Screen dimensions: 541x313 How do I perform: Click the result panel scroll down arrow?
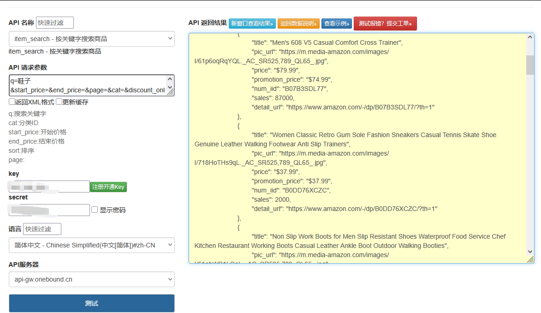(x=530, y=252)
